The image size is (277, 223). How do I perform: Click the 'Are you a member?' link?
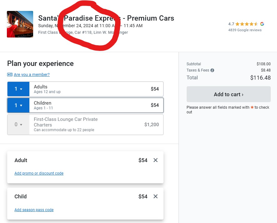(32, 75)
